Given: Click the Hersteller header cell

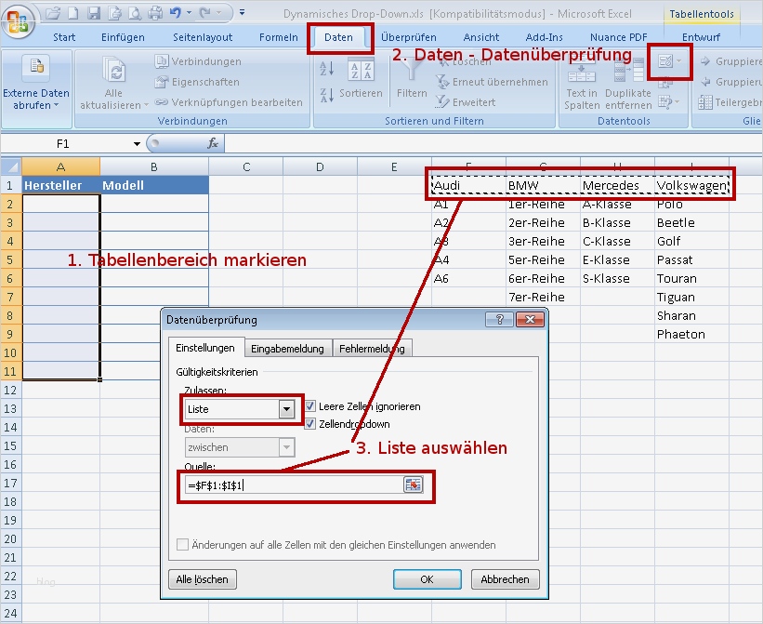Looking at the screenshot, I should (x=60, y=185).
